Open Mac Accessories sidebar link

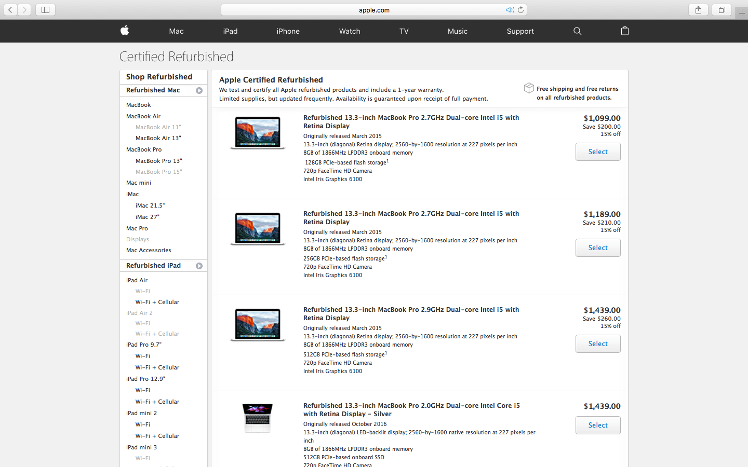pyautogui.click(x=149, y=250)
